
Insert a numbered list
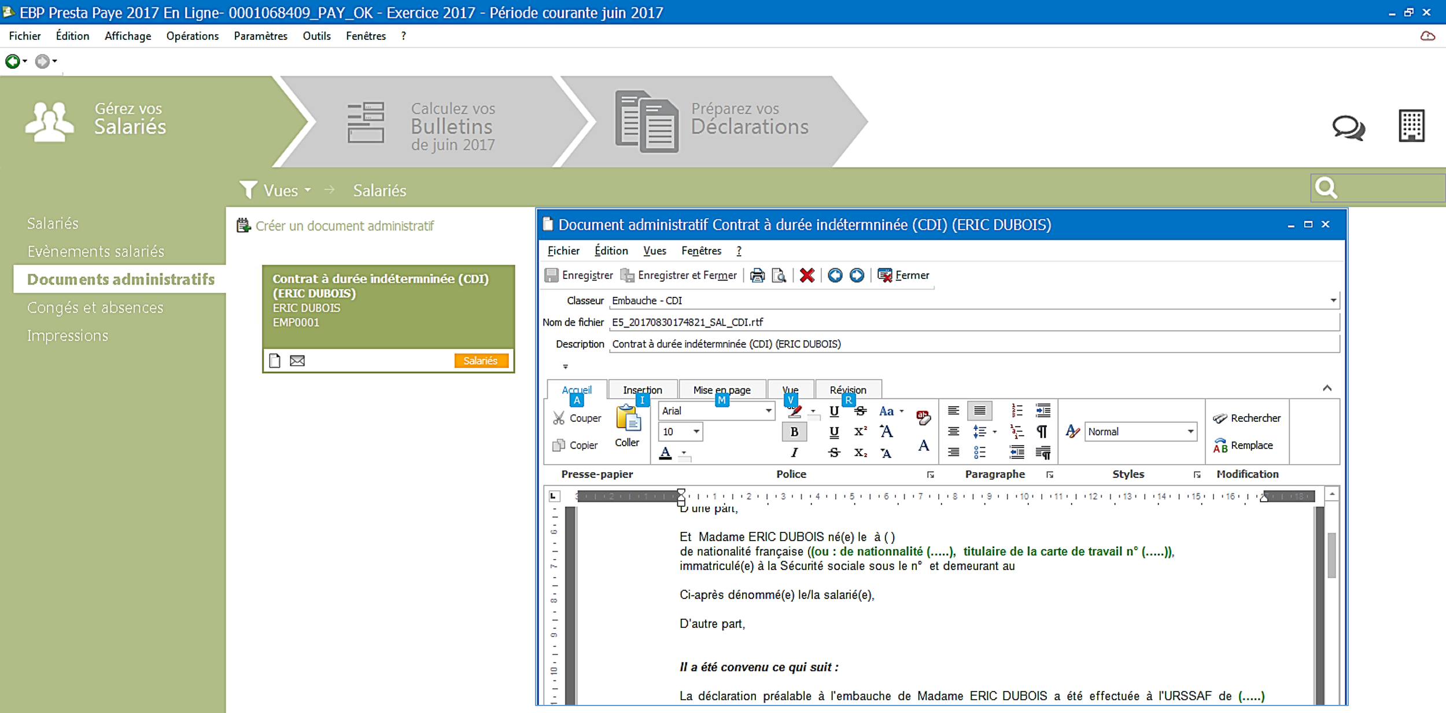[1017, 411]
